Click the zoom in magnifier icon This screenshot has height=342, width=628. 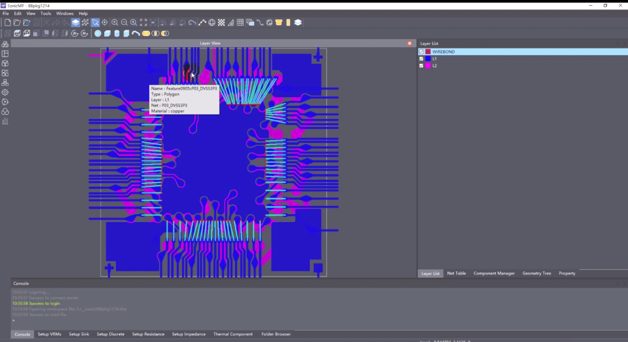pyautogui.click(x=115, y=23)
